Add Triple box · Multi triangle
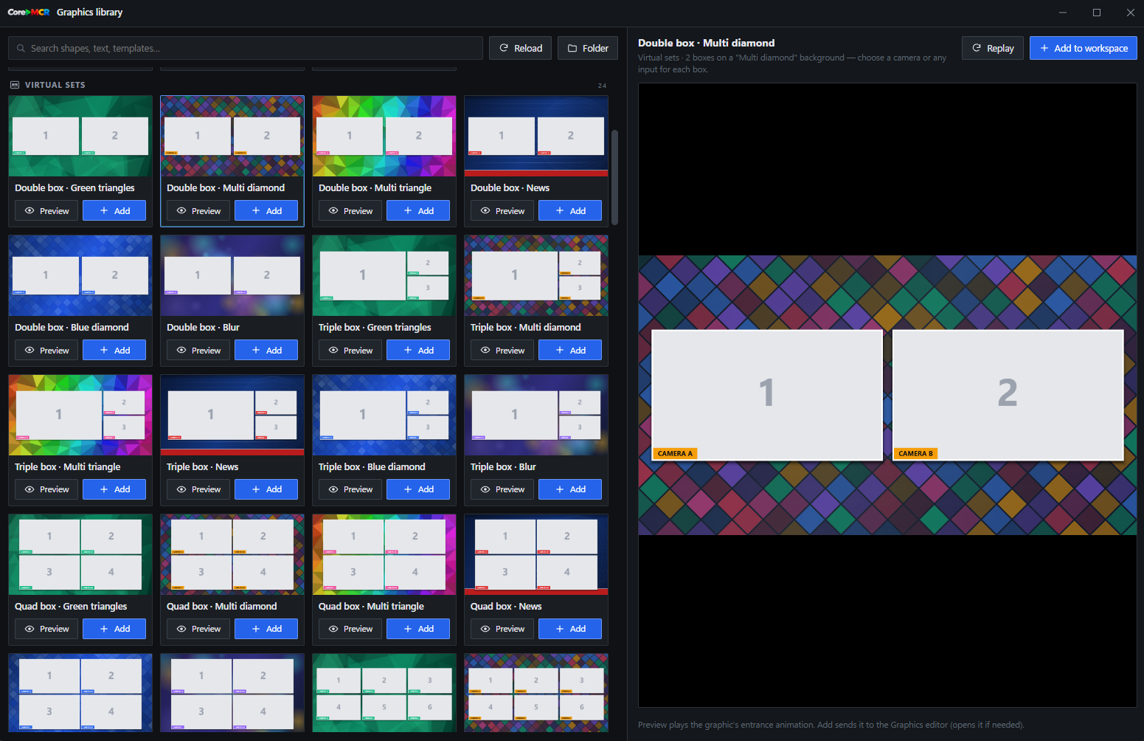The image size is (1144, 741). coord(114,489)
